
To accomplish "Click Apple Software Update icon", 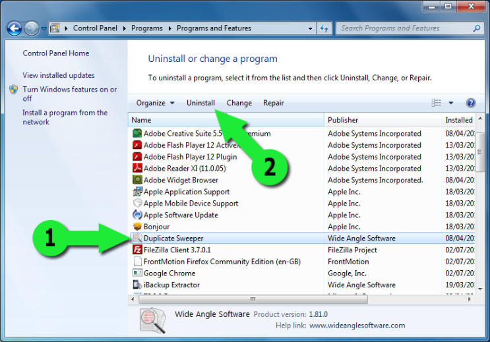I will (137, 215).
